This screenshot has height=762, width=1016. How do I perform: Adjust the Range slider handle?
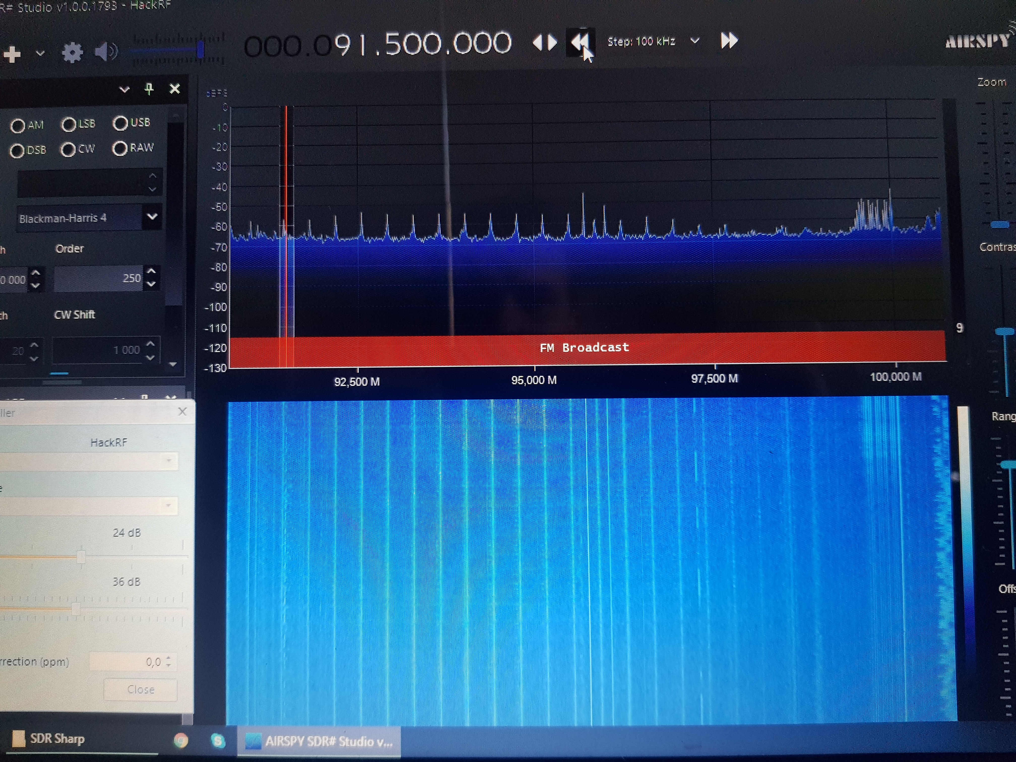click(1009, 465)
